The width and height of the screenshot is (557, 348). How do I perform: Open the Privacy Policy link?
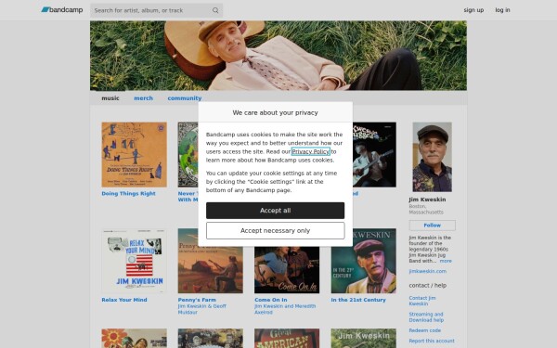coord(310,151)
